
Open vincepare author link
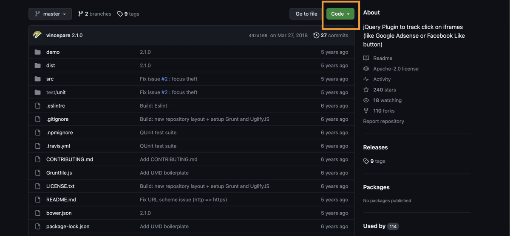coord(58,35)
